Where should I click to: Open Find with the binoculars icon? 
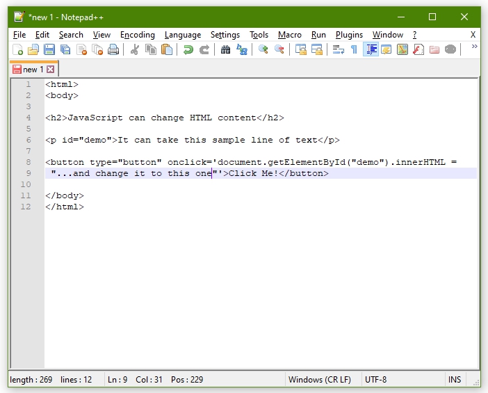click(x=226, y=50)
